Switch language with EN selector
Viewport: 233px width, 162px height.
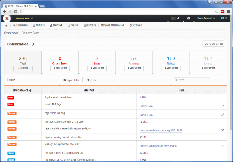click(x=224, y=18)
